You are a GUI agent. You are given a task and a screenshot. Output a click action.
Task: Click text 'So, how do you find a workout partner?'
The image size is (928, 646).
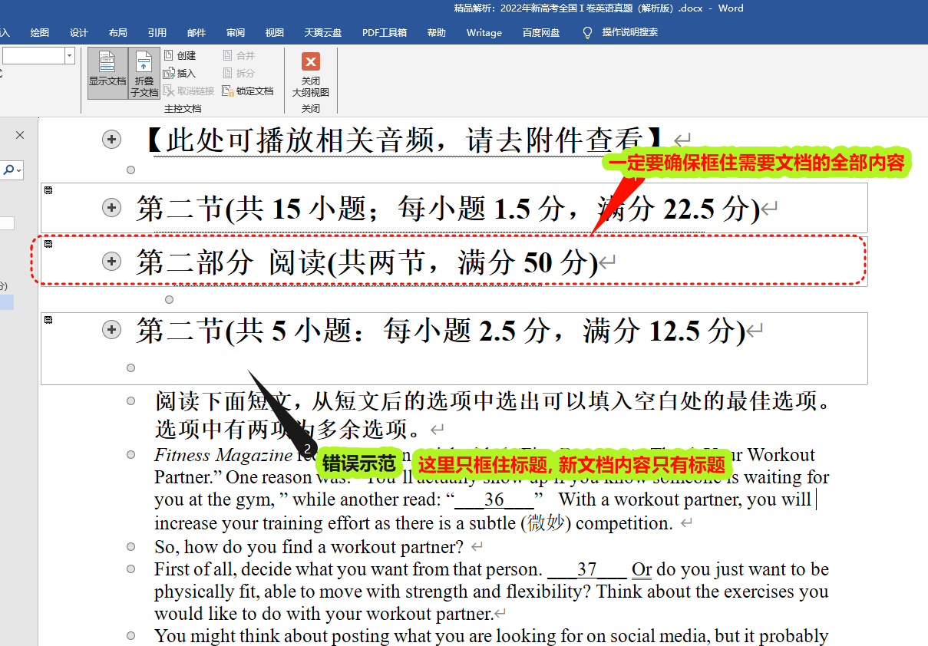point(309,547)
